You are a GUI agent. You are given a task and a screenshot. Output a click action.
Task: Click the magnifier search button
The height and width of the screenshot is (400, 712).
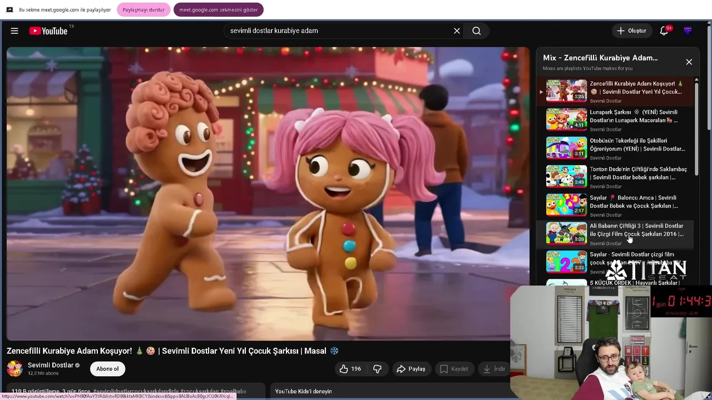coord(477,31)
